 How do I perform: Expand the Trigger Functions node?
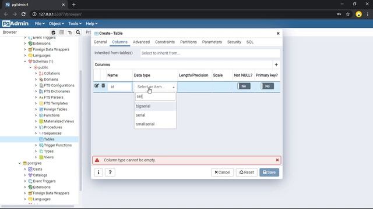point(36,145)
